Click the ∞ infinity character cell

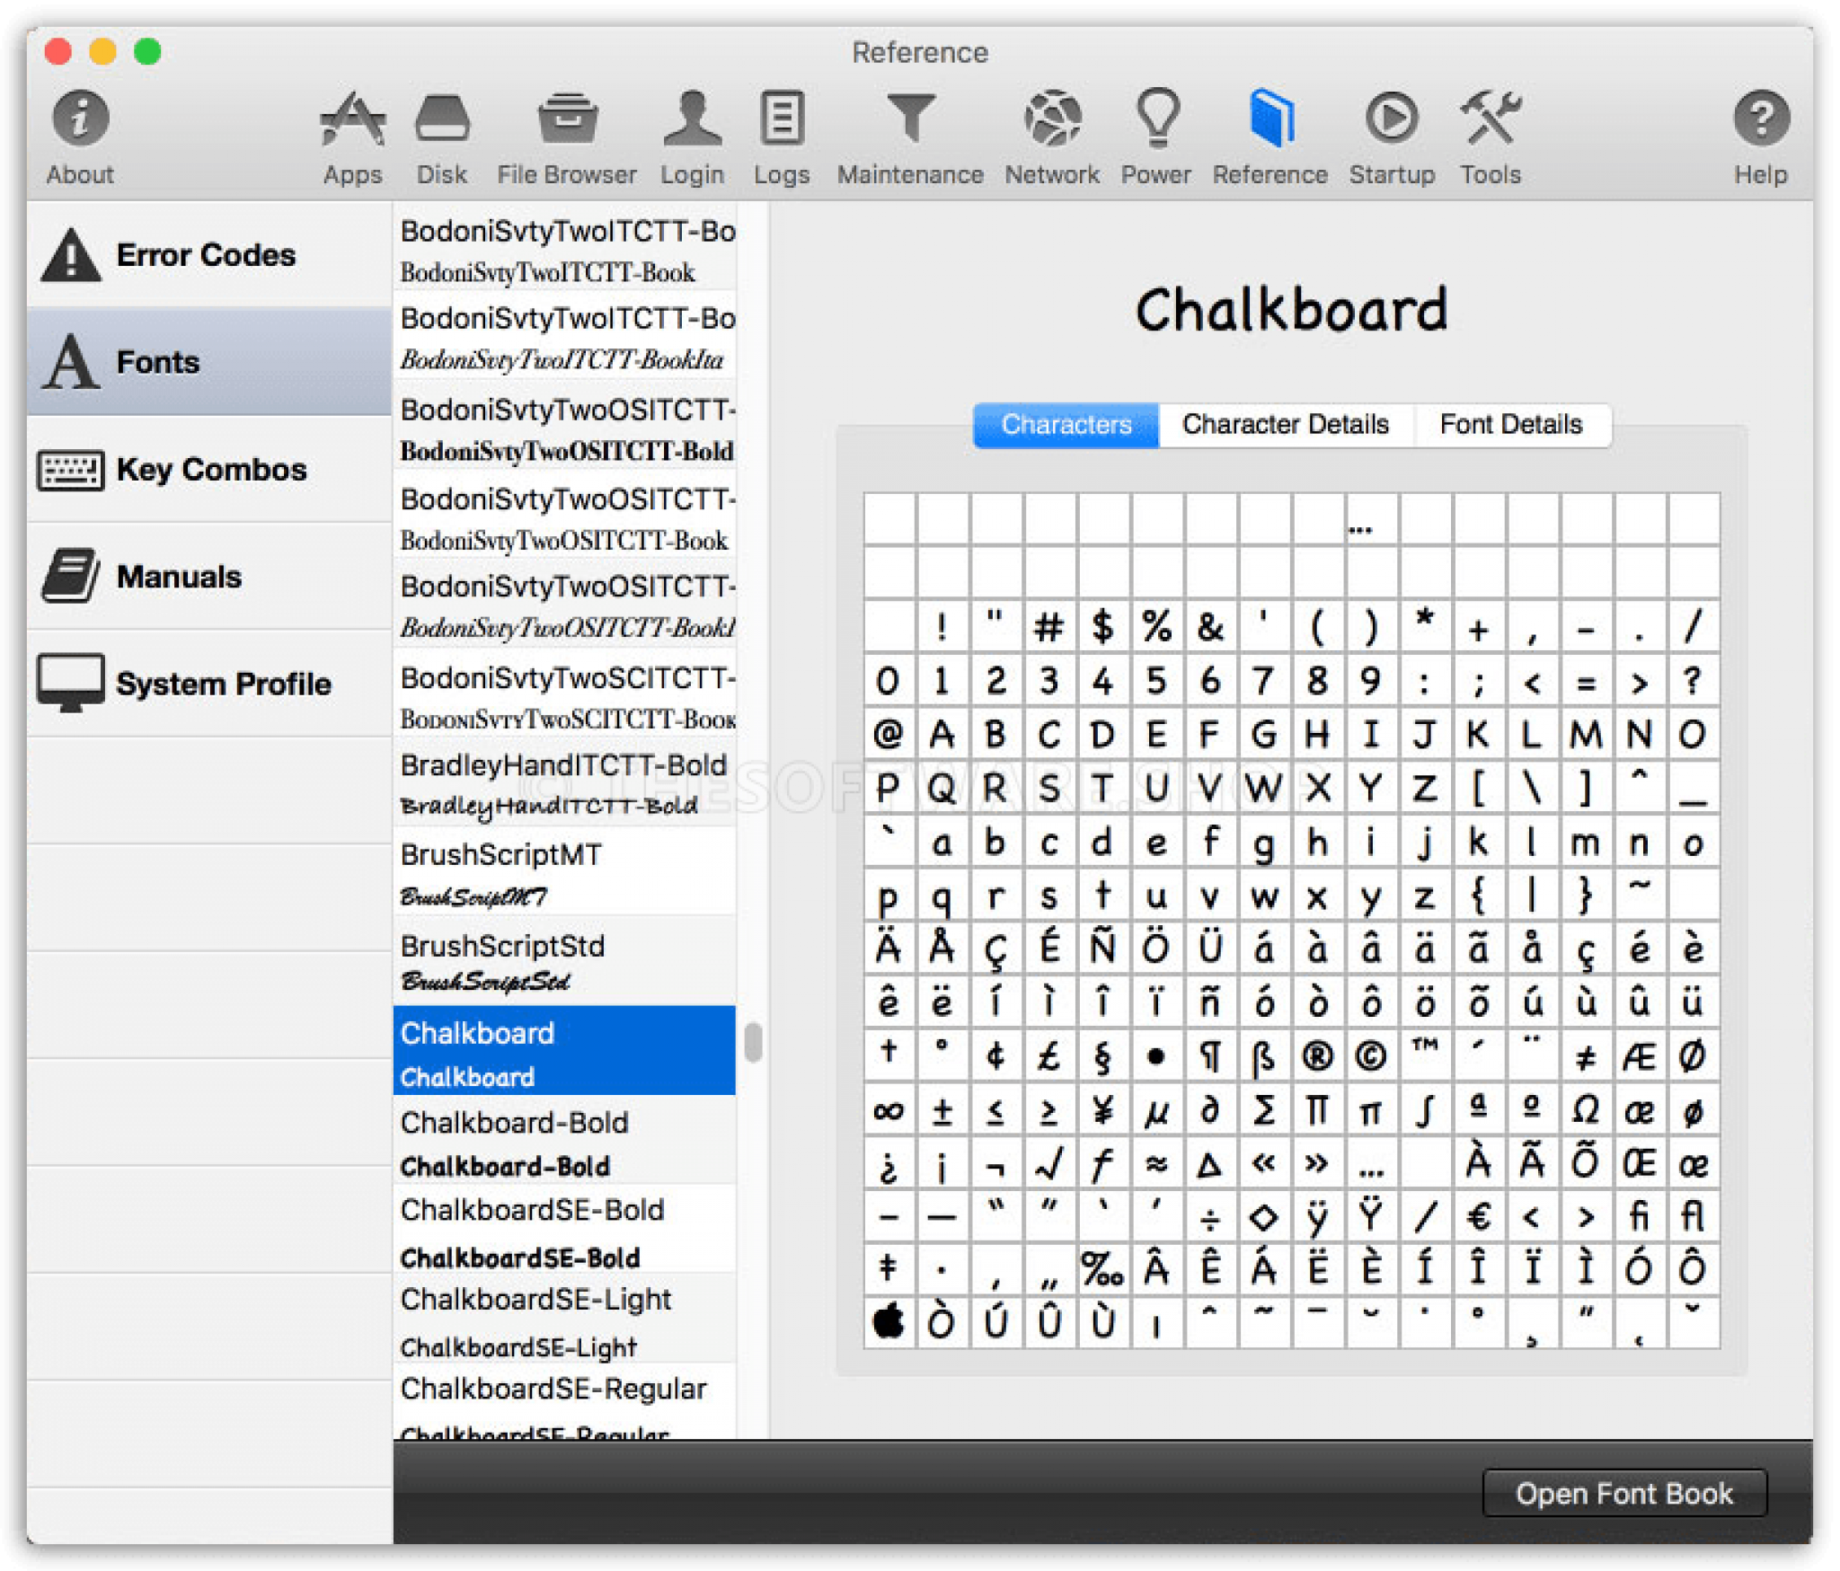pyautogui.click(x=889, y=1110)
